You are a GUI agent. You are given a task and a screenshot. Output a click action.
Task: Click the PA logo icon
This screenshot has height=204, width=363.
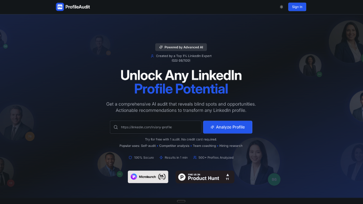coord(60,7)
